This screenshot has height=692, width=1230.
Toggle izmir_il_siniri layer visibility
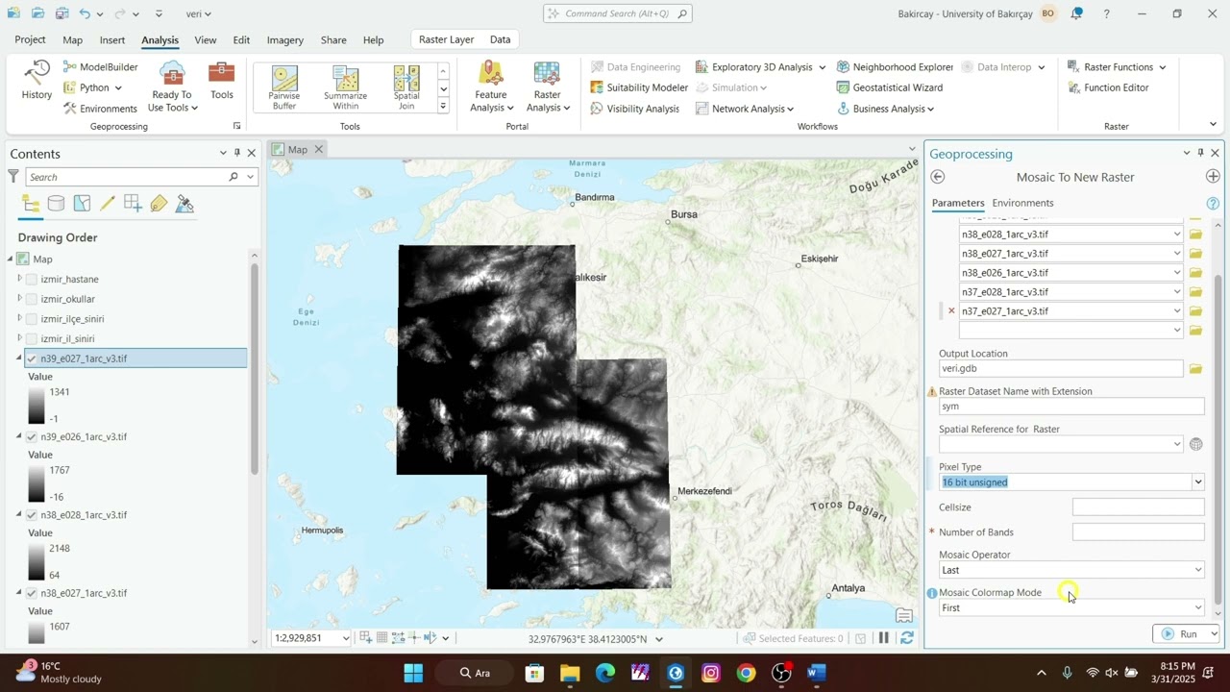pyautogui.click(x=32, y=339)
